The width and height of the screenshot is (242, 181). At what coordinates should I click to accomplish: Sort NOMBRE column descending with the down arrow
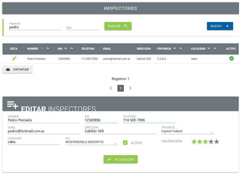pyautogui.click(x=42, y=49)
